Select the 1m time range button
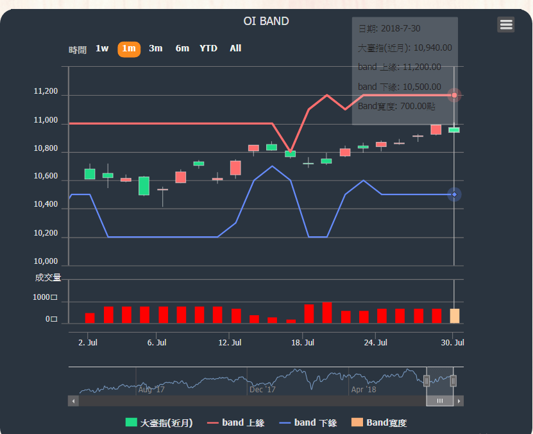The height and width of the screenshot is (434, 533). (129, 49)
